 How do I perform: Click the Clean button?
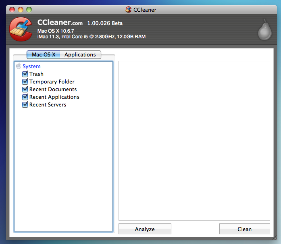pos(245,229)
